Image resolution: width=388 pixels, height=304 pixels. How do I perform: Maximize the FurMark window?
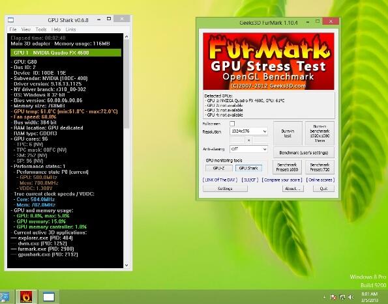[x=318, y=21]
